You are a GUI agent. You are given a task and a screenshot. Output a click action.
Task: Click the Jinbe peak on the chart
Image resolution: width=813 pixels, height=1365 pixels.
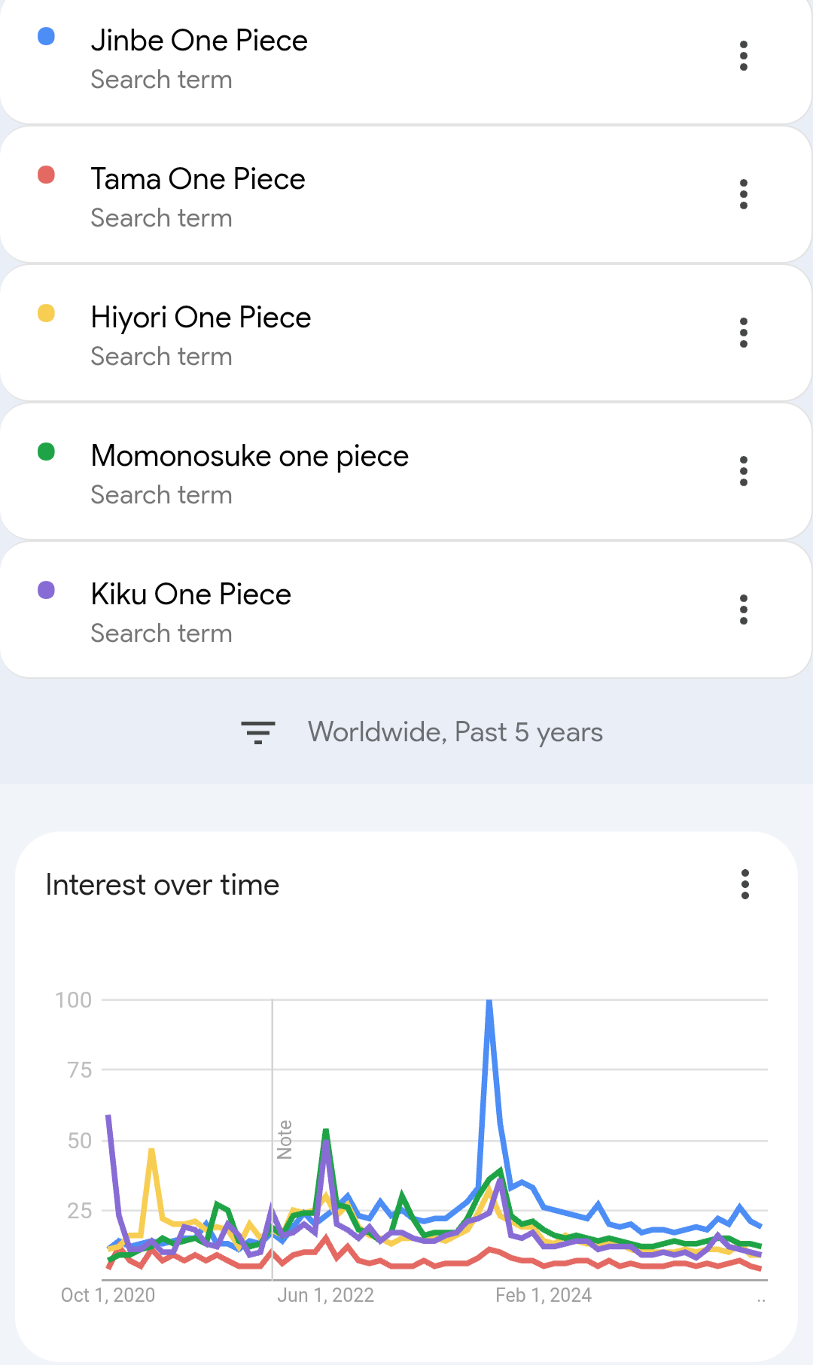coord(489,1002)
